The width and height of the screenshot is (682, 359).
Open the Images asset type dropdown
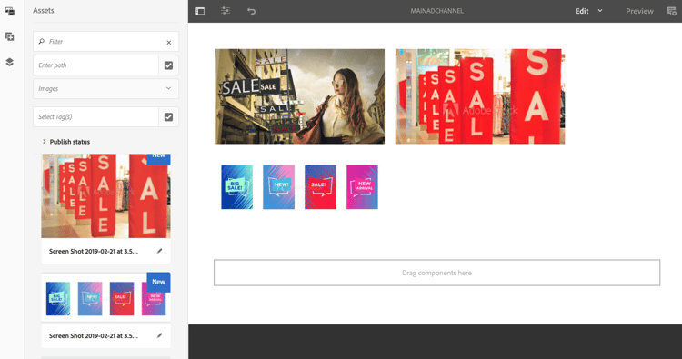point(105,89)
